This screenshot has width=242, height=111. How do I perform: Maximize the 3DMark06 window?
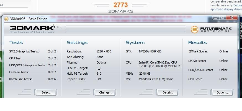(x=223, y=18)
